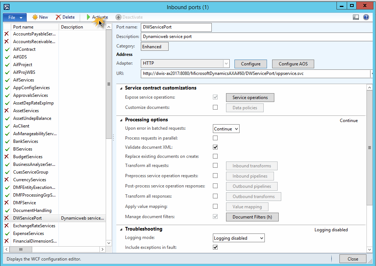
Task: Click the Service operations button
Action: 250,98
